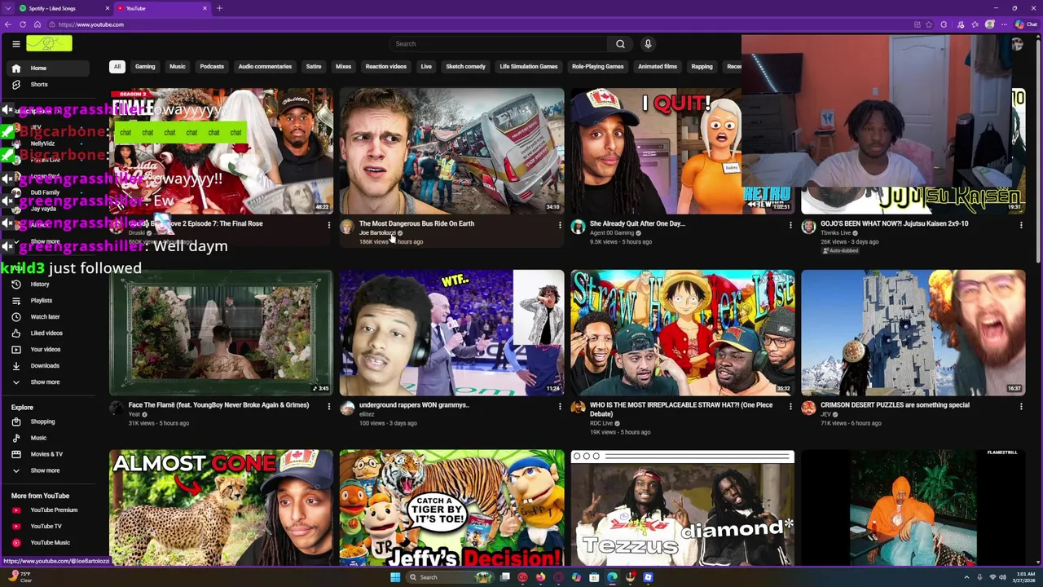Open History in the sidebar
The image size is (1043, 587).
tap(47, 285)
